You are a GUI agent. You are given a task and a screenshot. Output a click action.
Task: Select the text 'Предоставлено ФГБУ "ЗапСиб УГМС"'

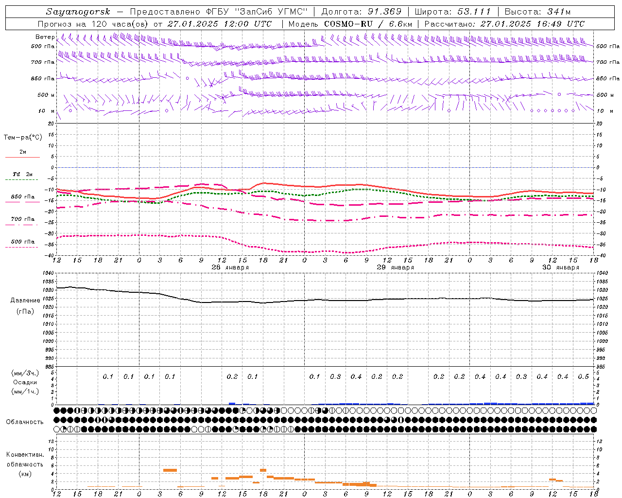coord(219,12)
